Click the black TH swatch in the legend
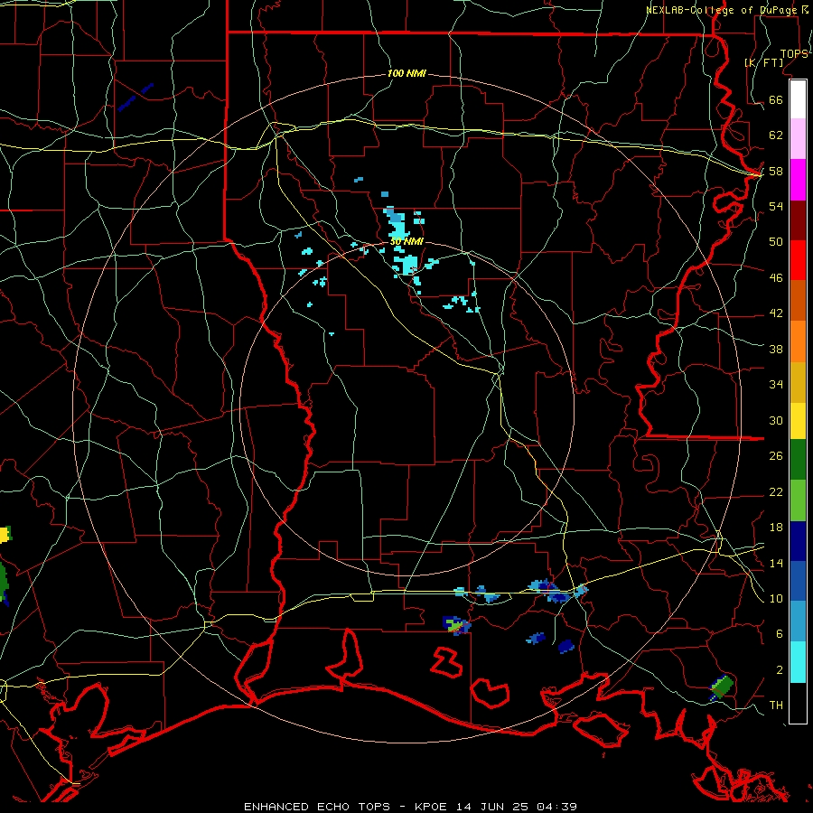Image resolution: width=813 pixels, height=813 pixels. 798,703
